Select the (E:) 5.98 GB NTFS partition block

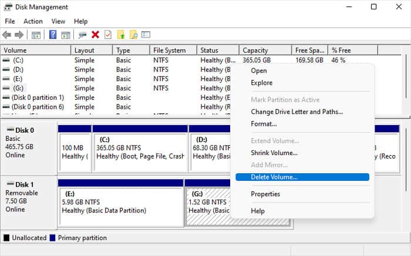click(x=121, y=203)
